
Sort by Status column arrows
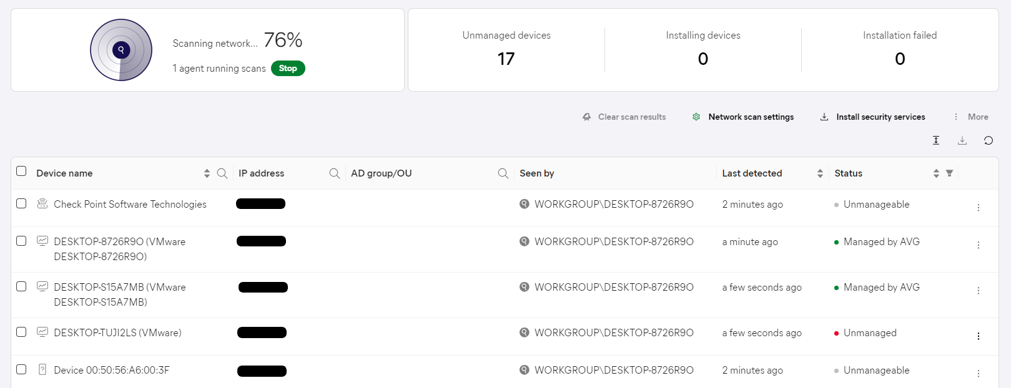(x=936, y=173)
